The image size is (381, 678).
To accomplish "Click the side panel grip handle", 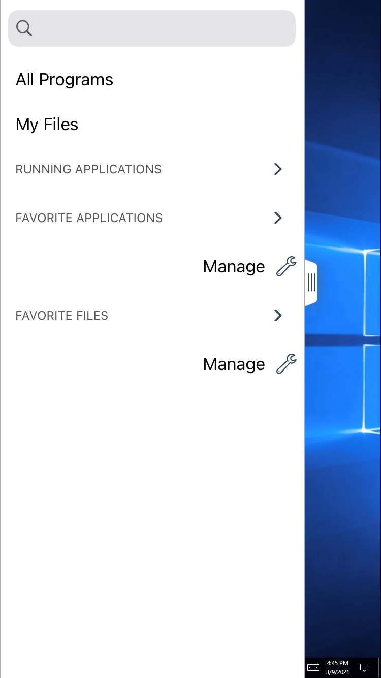I will click(x=311, y=282).
